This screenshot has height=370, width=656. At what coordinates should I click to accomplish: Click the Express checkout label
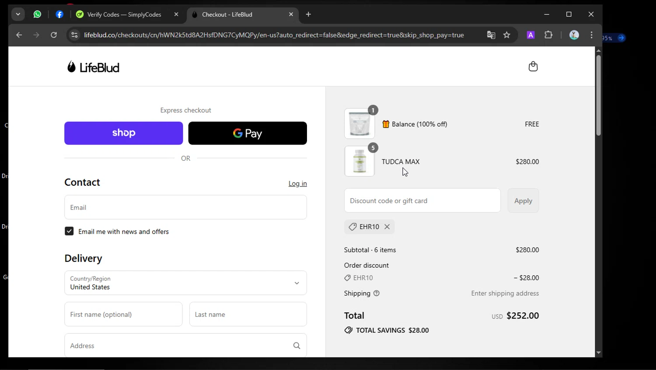click(185, 110)
